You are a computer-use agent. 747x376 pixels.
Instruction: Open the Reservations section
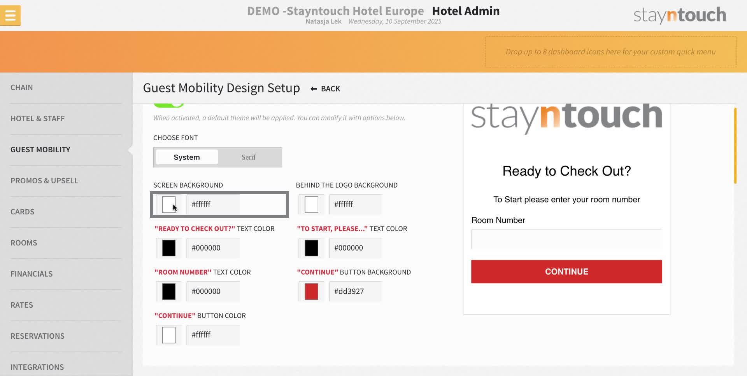point(66,336)
